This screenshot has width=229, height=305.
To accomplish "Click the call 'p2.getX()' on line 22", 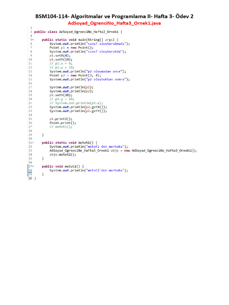I will coord(95,107).
